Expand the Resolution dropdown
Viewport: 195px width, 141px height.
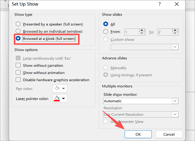[x=175, y=115]
